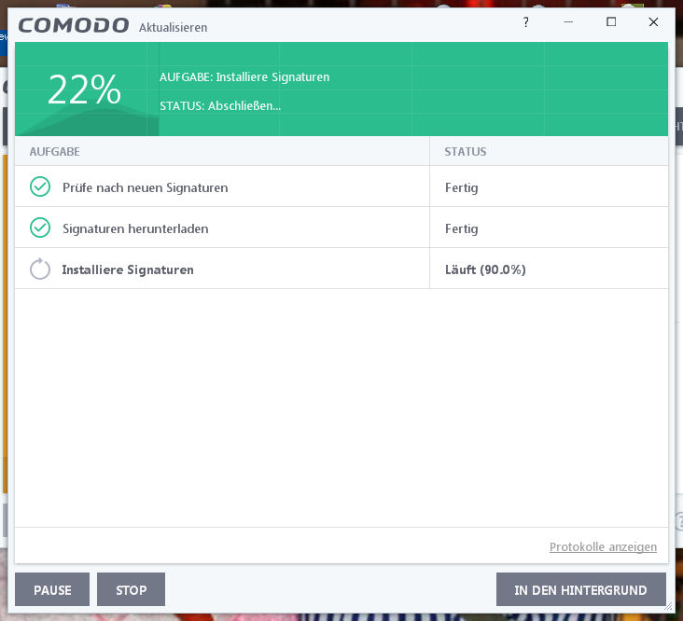The width and height of the screenshot is (683, 621).
Task: Click the STATUS column header
Action: [466, 151]
